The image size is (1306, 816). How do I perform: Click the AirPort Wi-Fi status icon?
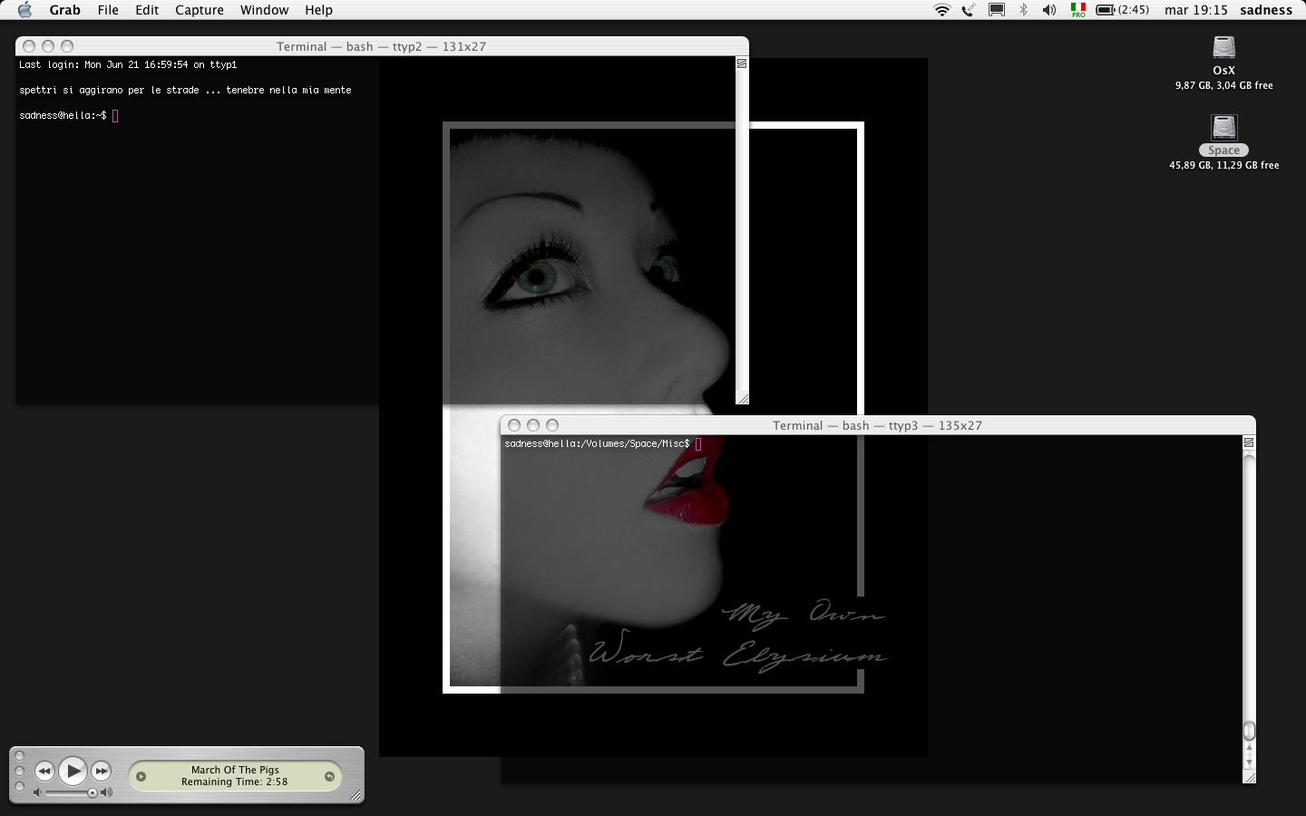tap(942, 10)
